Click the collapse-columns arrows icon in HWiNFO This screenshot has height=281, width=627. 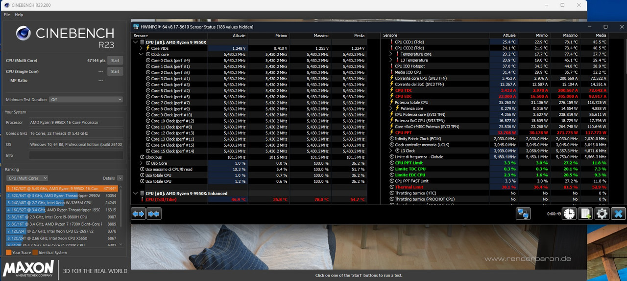tap(154, 214)
